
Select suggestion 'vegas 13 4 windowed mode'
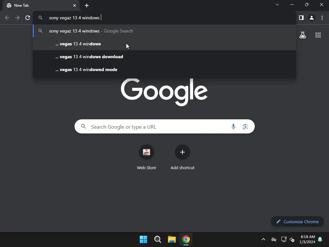[x=164, y=69]
